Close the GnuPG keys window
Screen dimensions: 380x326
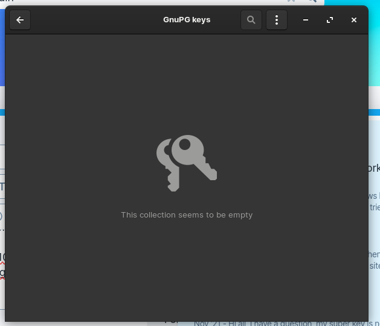[354, 20]
